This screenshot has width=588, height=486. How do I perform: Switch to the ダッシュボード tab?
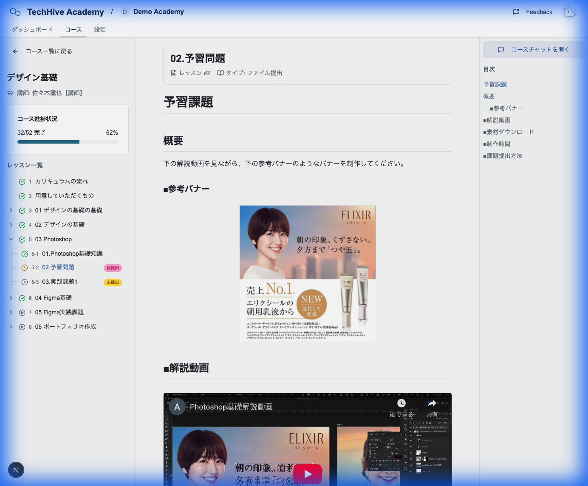click(32, 29)
